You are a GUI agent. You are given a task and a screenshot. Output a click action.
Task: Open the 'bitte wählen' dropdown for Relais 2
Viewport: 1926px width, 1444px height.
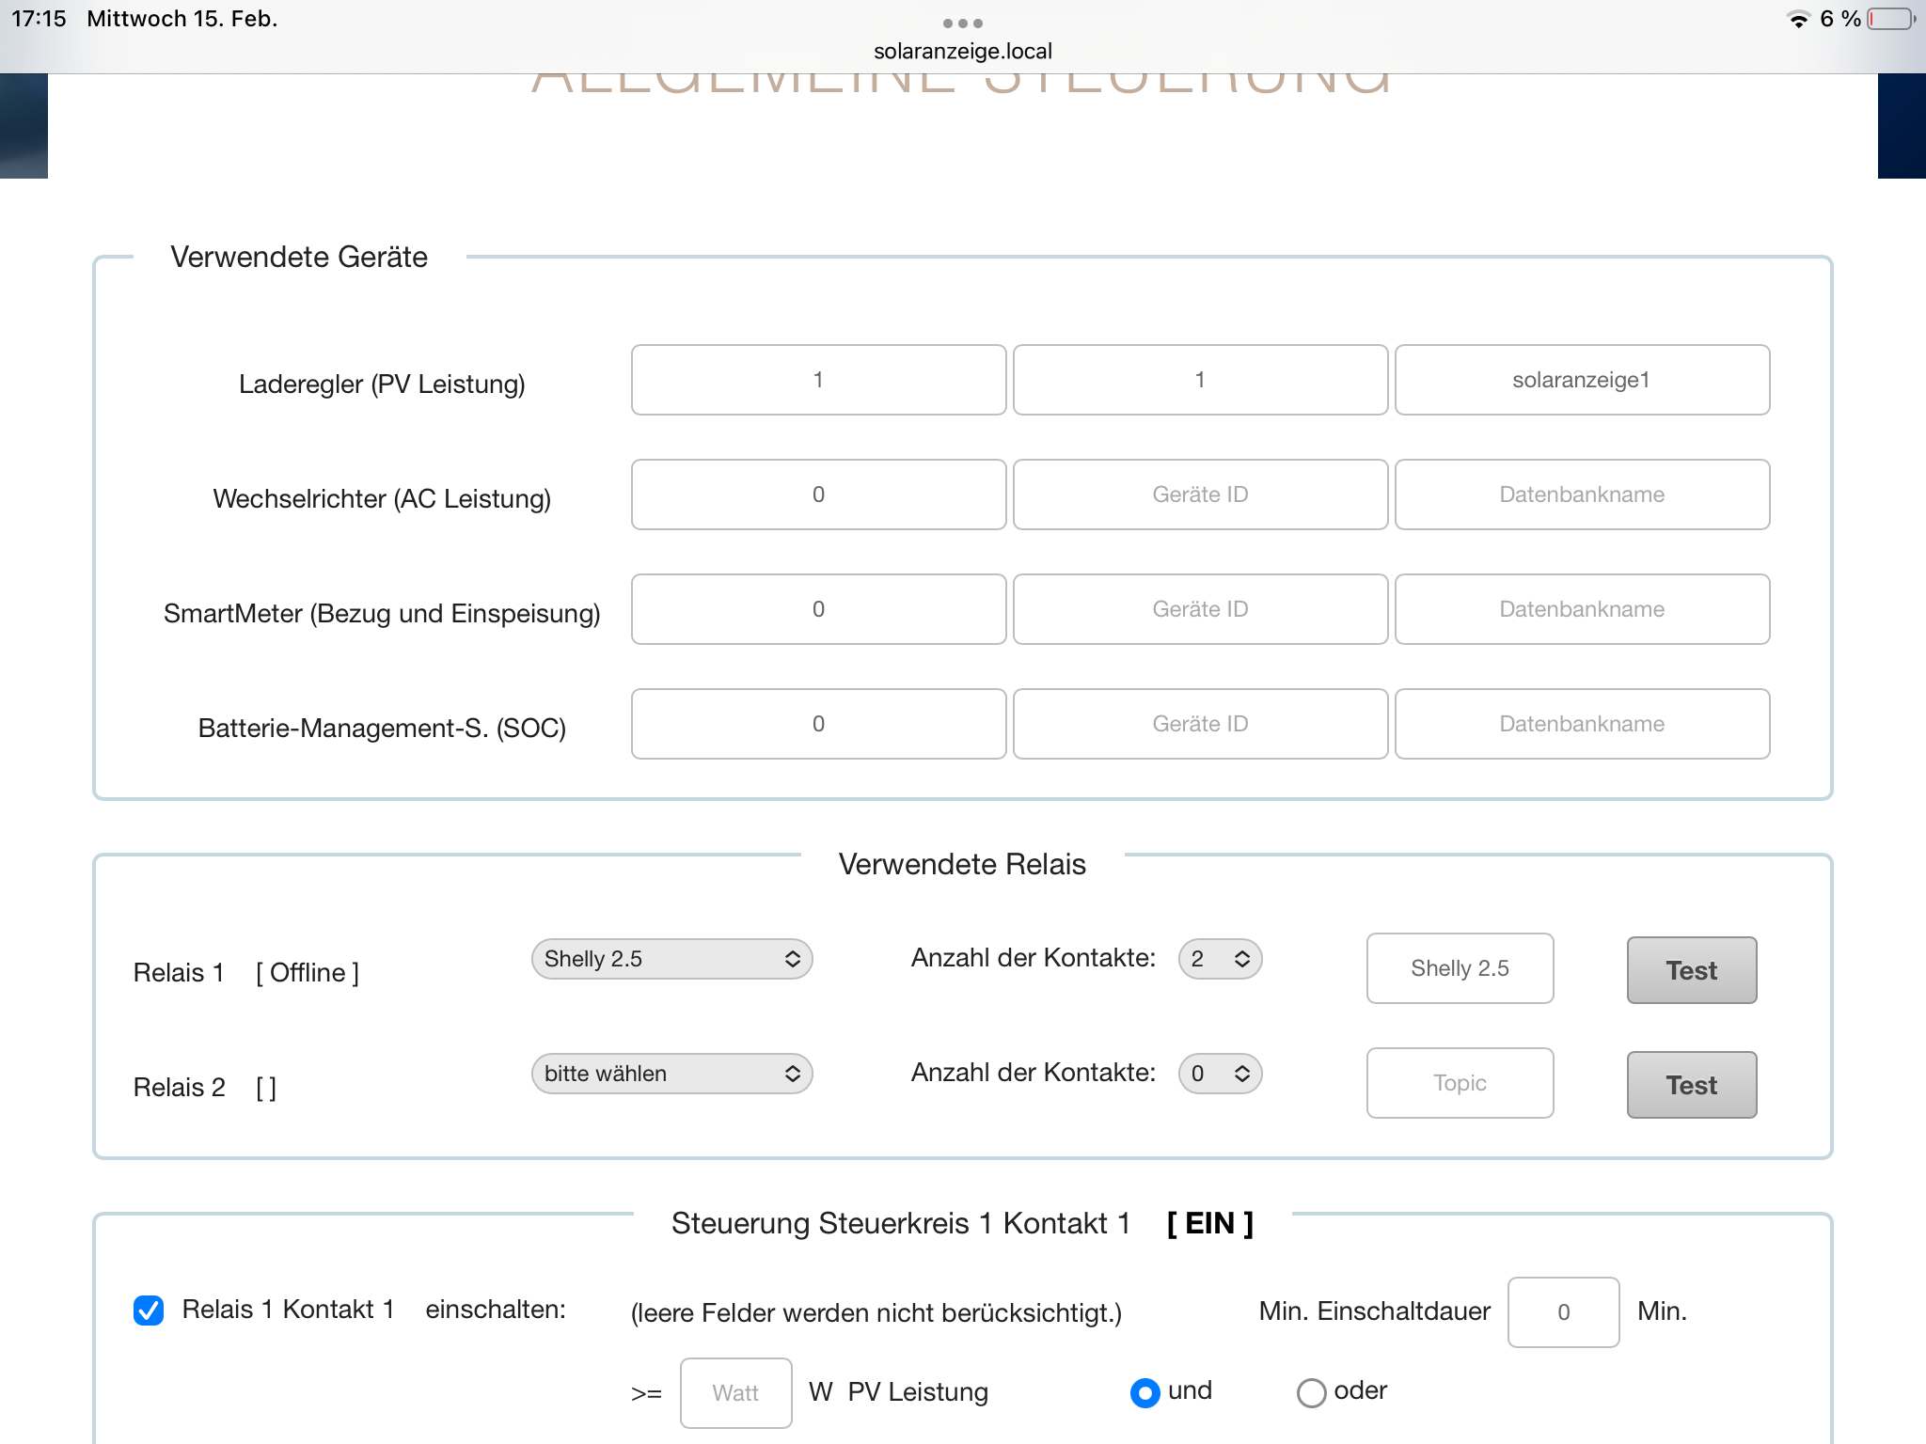(671, 1074)
